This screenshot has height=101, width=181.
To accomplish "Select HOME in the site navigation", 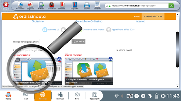I will tap(136, 17).
